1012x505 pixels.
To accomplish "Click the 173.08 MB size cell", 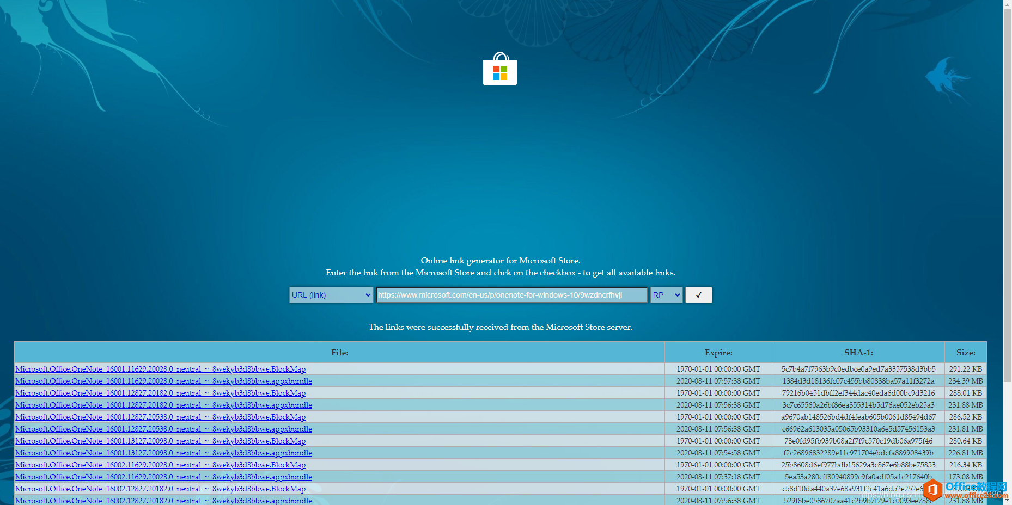I will tap(966, 477).
